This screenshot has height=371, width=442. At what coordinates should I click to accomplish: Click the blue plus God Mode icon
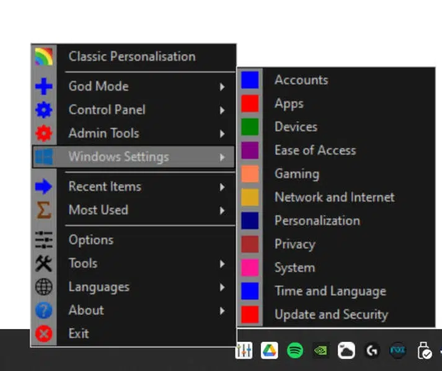coord(43,87)
